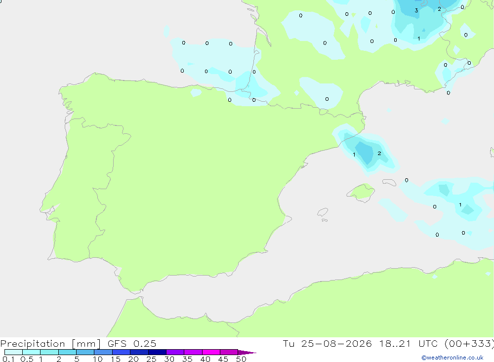The image size is (494, 362).
Task: Pick the 30–35 mm purple legend swatch
Action: [175, 352]
